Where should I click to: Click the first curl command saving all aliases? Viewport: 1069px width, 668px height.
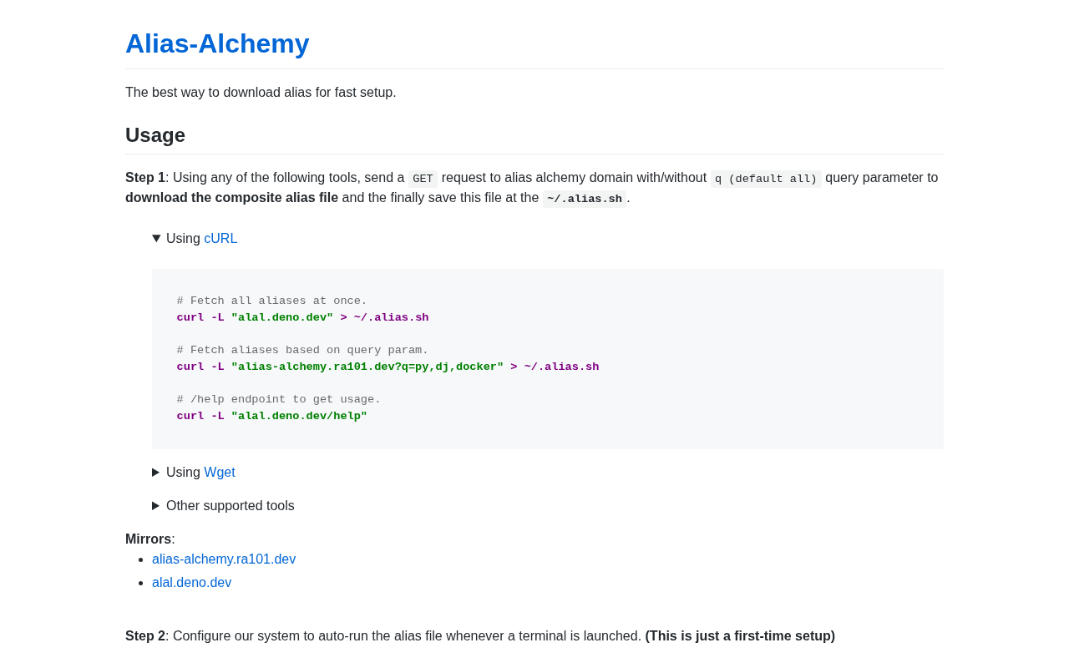click(302, 318)
